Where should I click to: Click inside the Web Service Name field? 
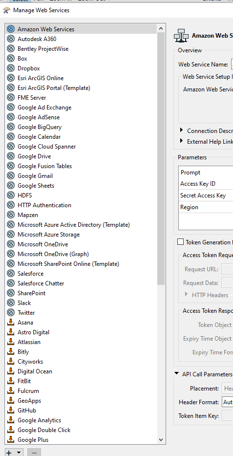pyautogui.click(x=232, y=65)
